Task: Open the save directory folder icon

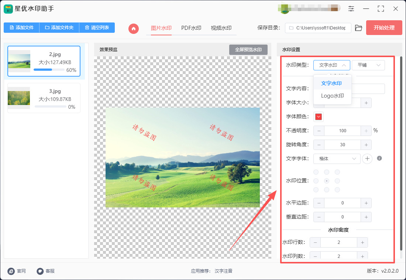Action: point(358,28)
